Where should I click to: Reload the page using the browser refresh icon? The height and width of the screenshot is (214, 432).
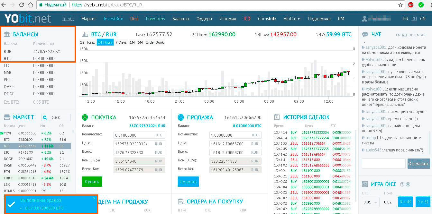tap(22, 5)
